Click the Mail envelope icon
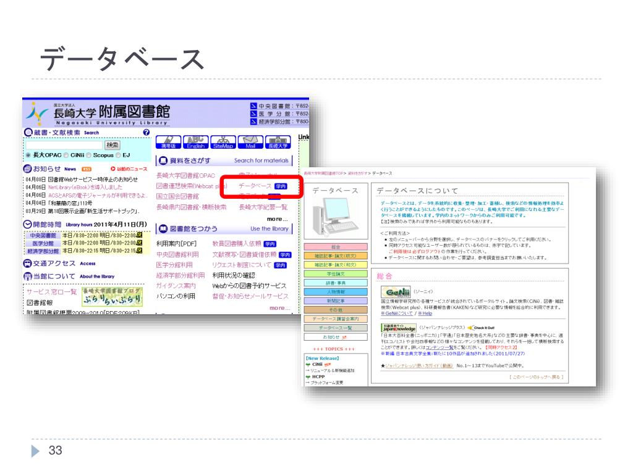Image resolution: width=633 pixels, height=474 pixels. pyautogui.click(x=251, y=142)
